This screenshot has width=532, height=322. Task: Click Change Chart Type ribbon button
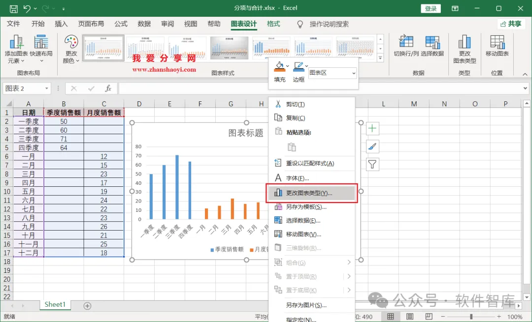[465, 50]
